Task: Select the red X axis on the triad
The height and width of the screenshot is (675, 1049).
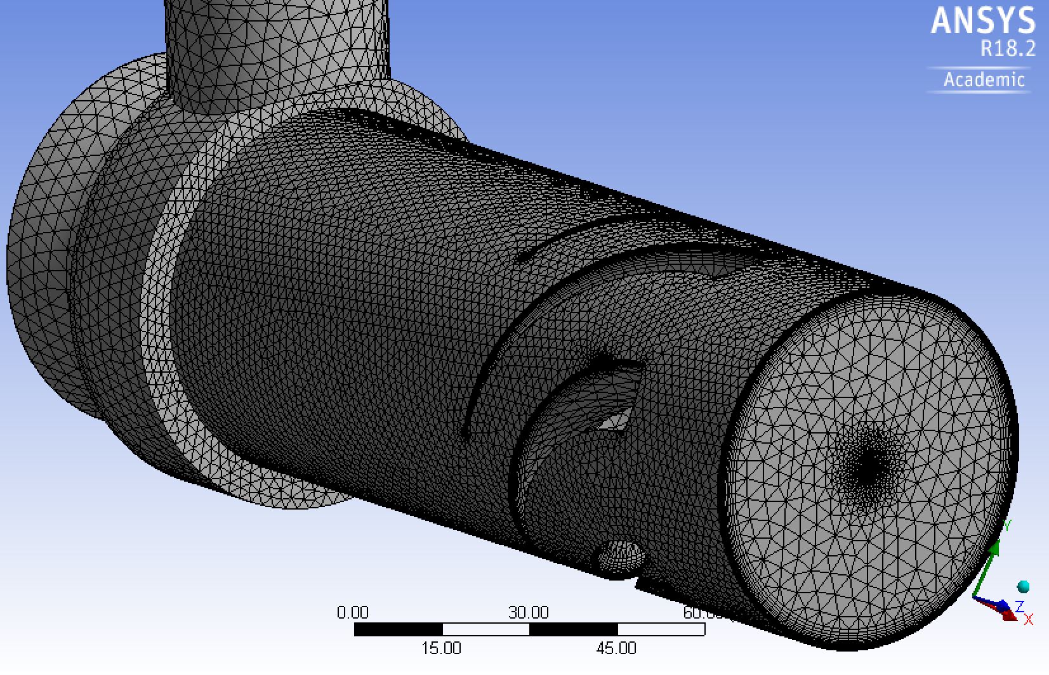Action: tap(1009, 617)
